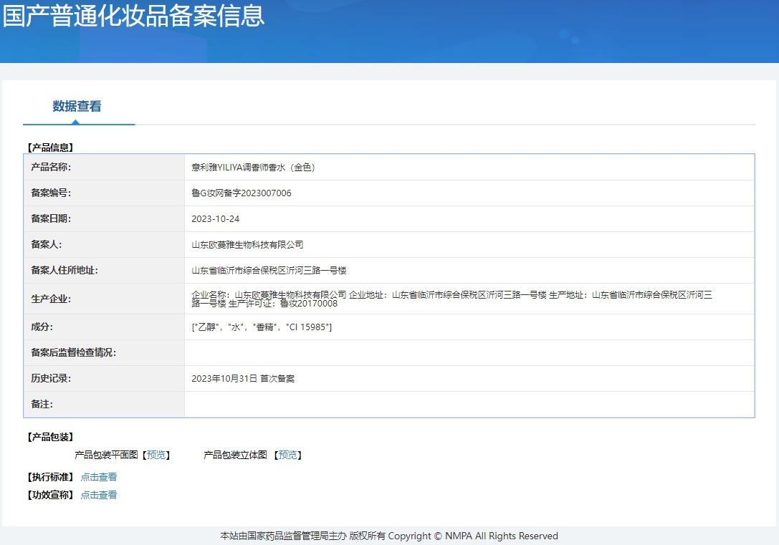Image resolution: width=779 pixels, height=545 pixels.
Task: Switch to the 数据查看 tab
Action: pos(77,105)
